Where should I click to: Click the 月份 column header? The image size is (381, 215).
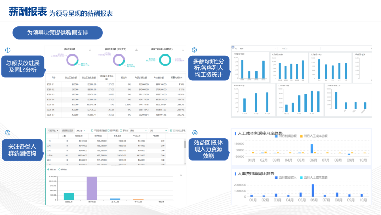(54, 77)
